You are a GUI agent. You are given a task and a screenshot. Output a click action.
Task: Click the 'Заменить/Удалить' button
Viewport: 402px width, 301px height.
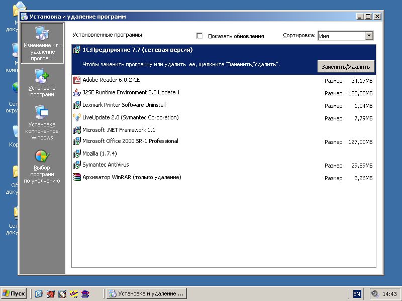coord(346,67)
